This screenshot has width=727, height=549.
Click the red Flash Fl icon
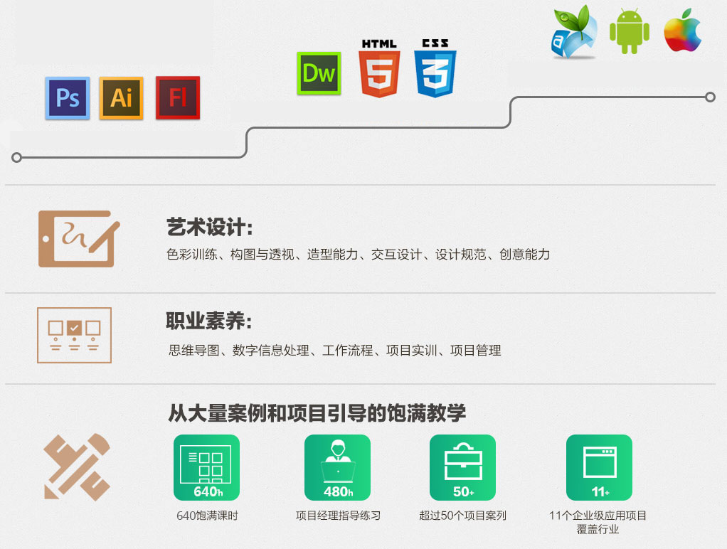(x=178, y=97)
